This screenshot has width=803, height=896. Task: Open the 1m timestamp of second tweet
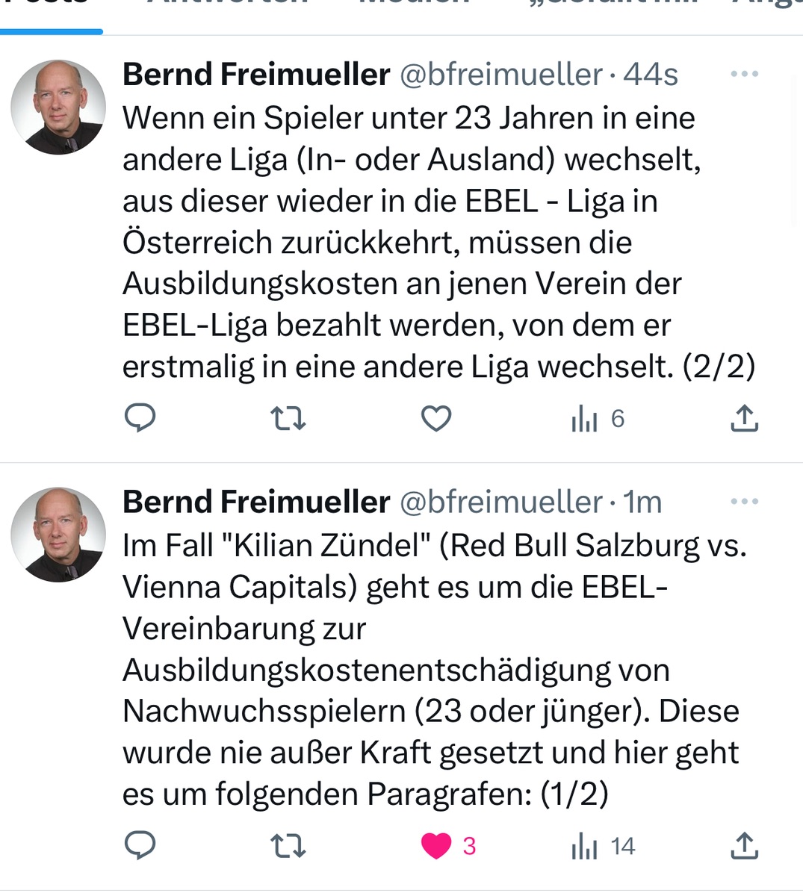point(642,503)
